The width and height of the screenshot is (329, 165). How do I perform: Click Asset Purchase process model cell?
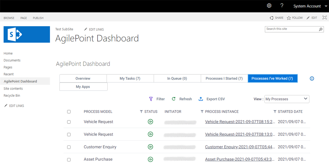point(98,159)
